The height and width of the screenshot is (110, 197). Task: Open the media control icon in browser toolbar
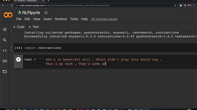point(185,5)
